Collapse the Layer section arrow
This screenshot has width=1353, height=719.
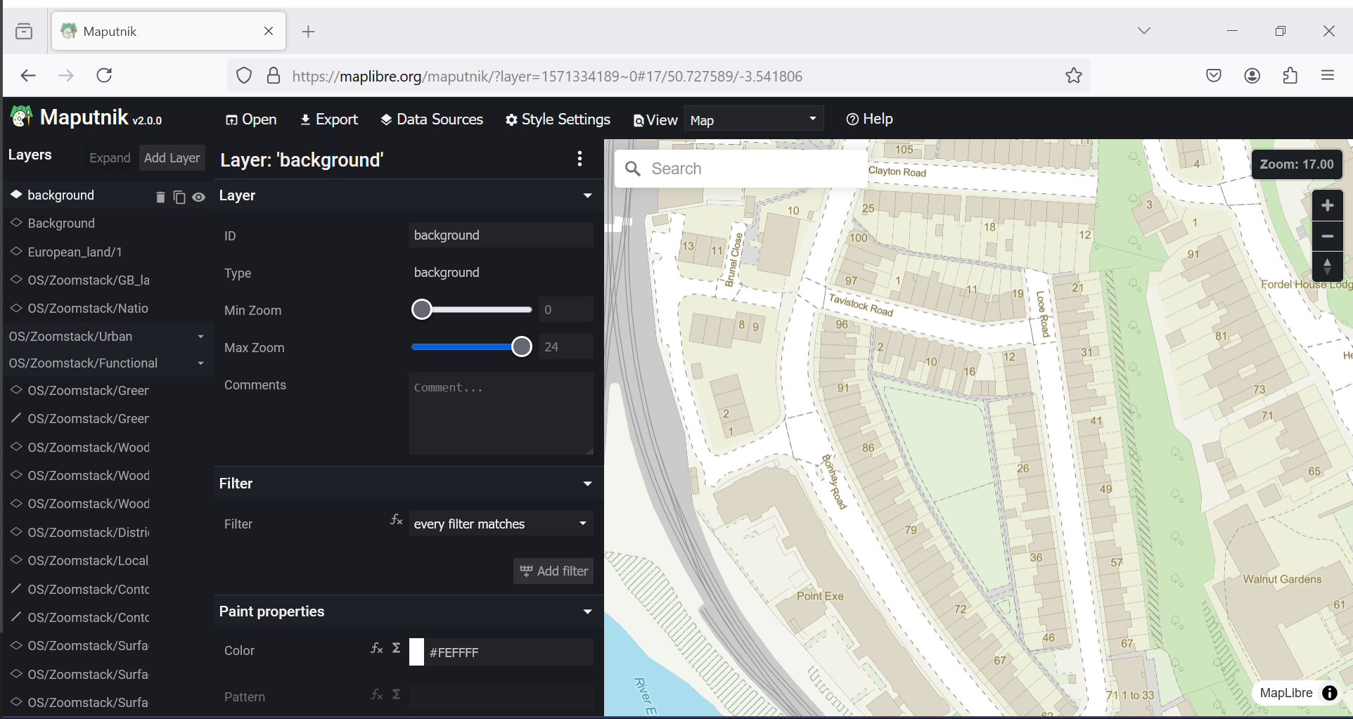coord(587,195)
